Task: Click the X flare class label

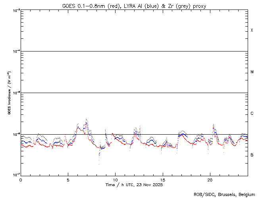Action: (x=252, y=30)
